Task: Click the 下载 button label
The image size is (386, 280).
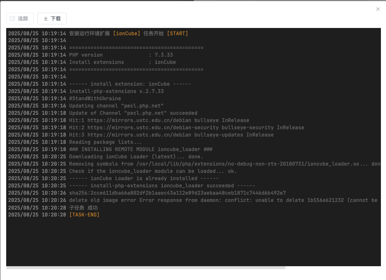Action: coord(56,19)
